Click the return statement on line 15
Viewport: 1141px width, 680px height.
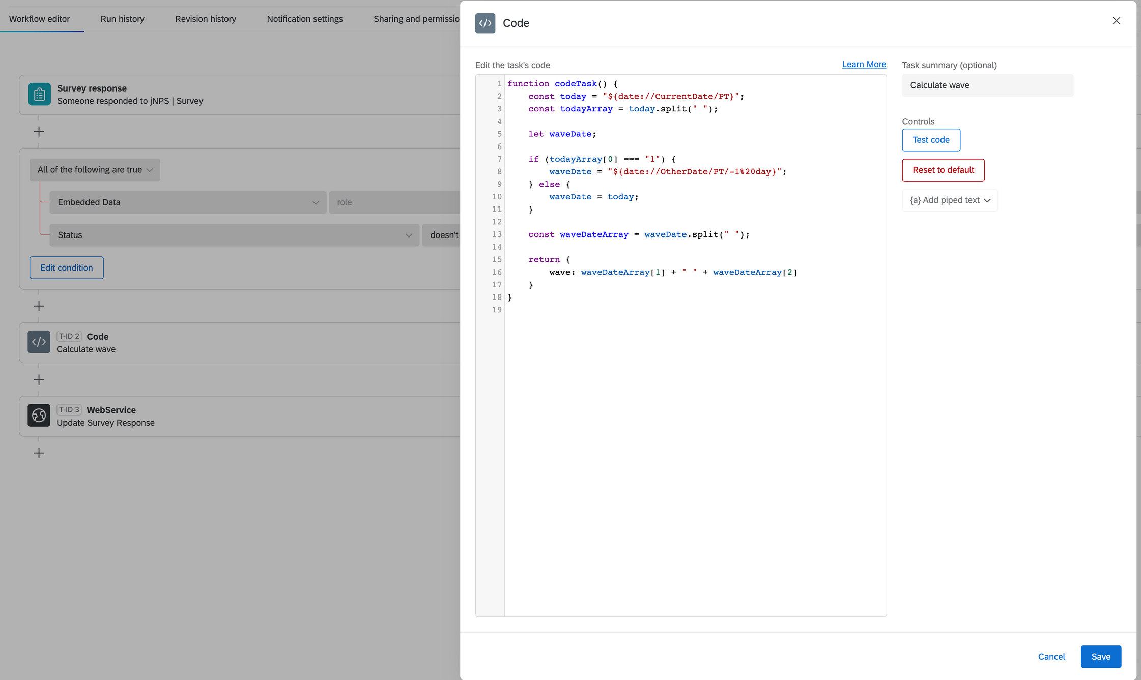(549, 259)
